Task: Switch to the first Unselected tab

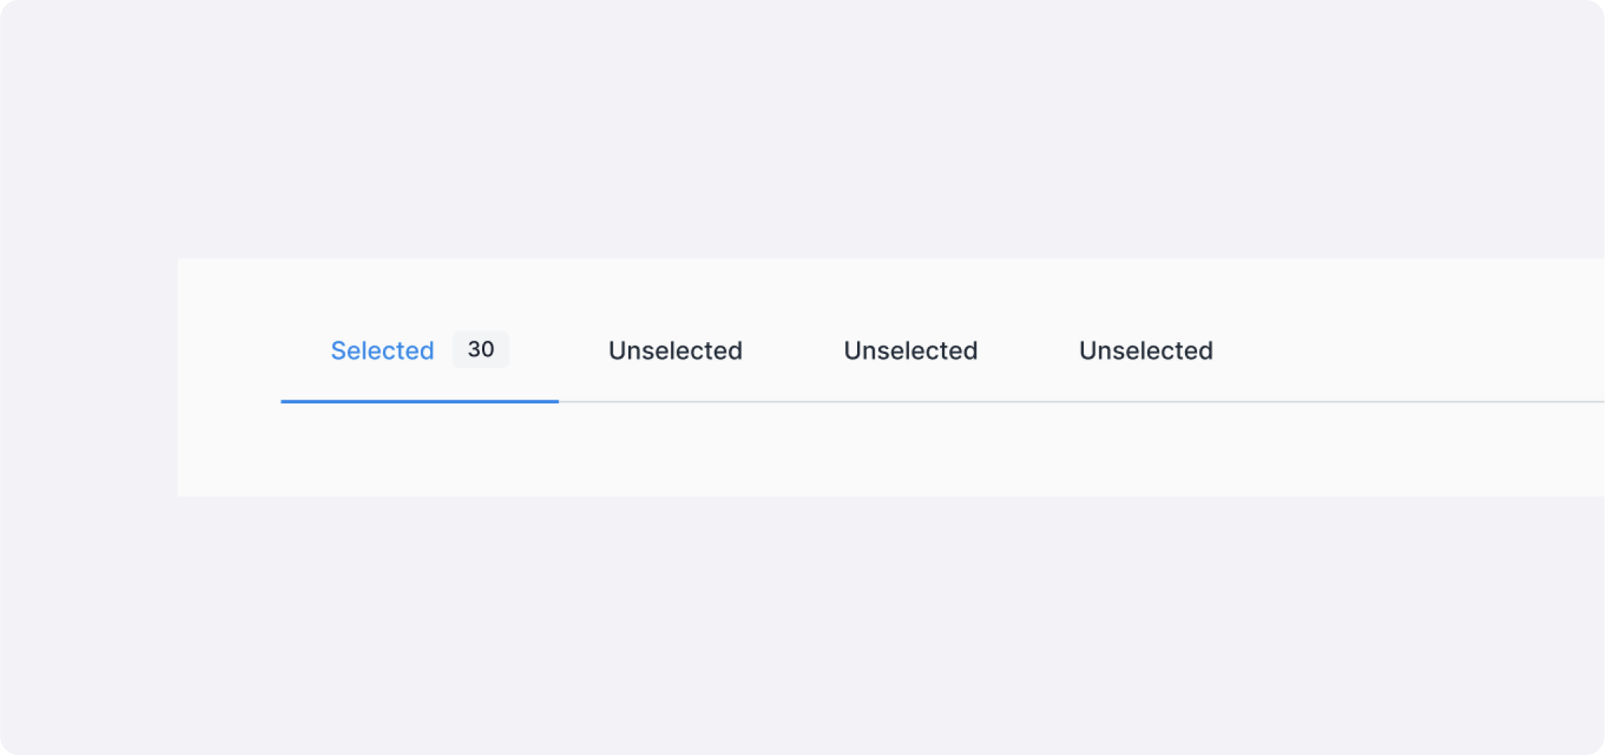Action: click(x=675, y=351)
